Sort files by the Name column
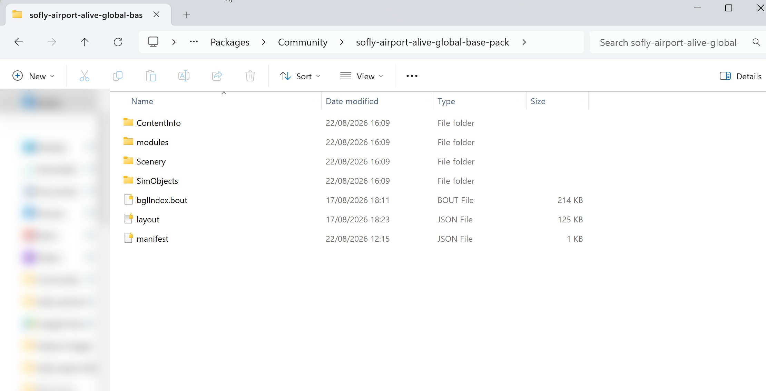Image resolution: width=766 pixels, height=391 pixels. [x=142, y=101]
